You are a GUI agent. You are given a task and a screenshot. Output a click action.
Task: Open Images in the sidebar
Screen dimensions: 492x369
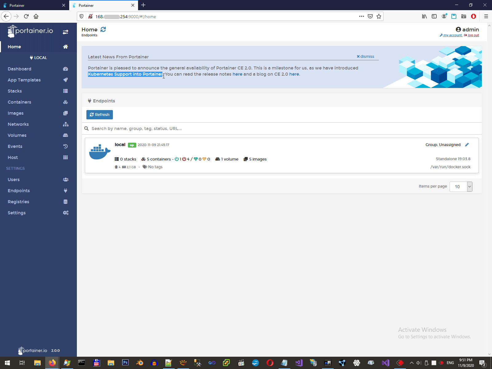coord(38,113)
